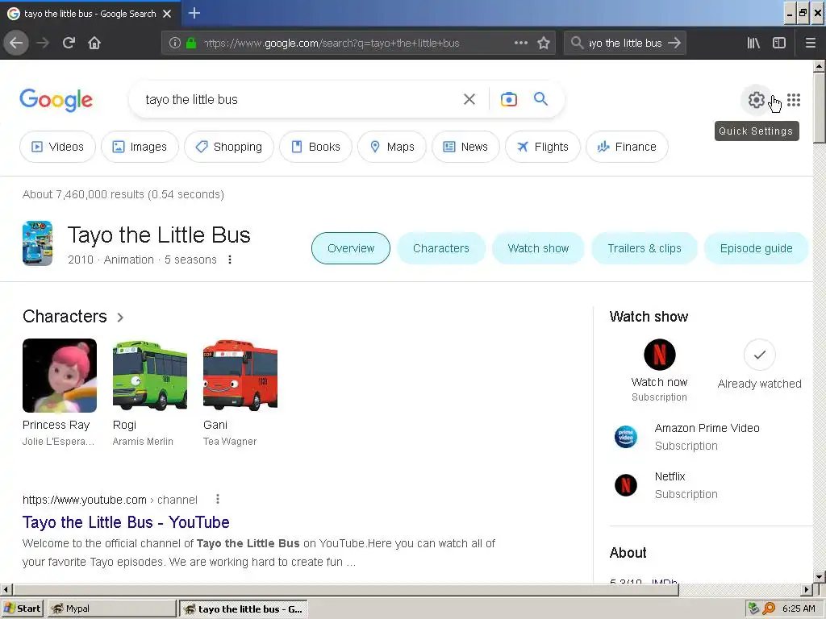Image resolution: width=826 pixels, height=619 pixels.
Task: Select the Trailers & clips chip
Action: pyautogui.click(x=645, y=248)
